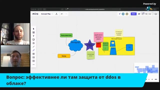Image resolution: width=160 pixels, height=90 pixels.
Task: Select the star-shaped Shapes tool in the toolbar
Action: pyautogui.click(x=33, y=43)
